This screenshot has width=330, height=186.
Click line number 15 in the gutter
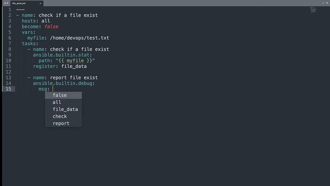(x=8, y=89)
